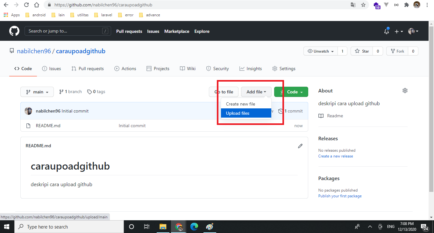Open the main branch selector dropdown

tap(37, 91)
